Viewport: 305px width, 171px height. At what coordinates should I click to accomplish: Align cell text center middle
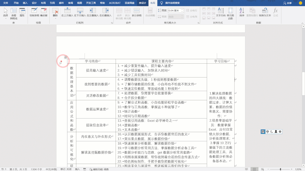pyautogui.click(x=209, y=13)
